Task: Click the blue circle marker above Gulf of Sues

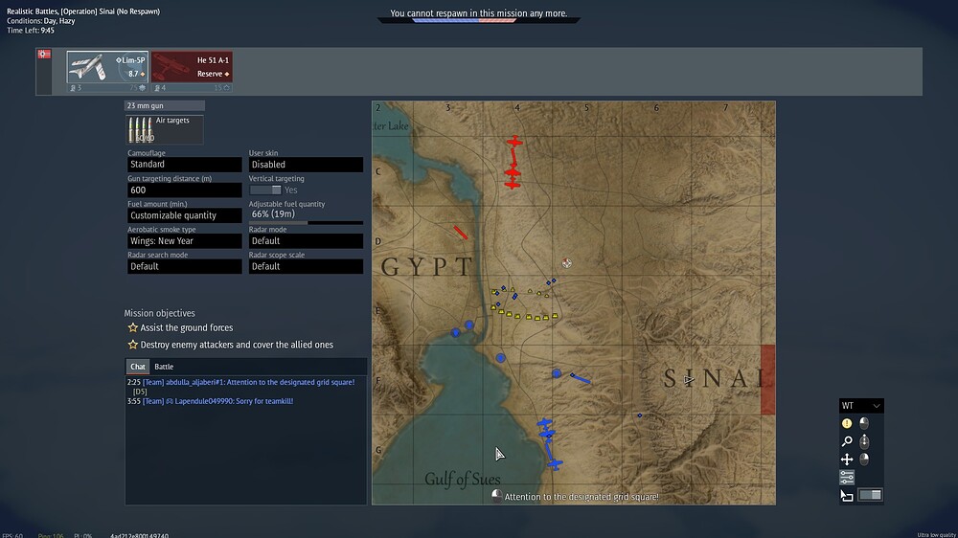Action: tap(500, 358)
